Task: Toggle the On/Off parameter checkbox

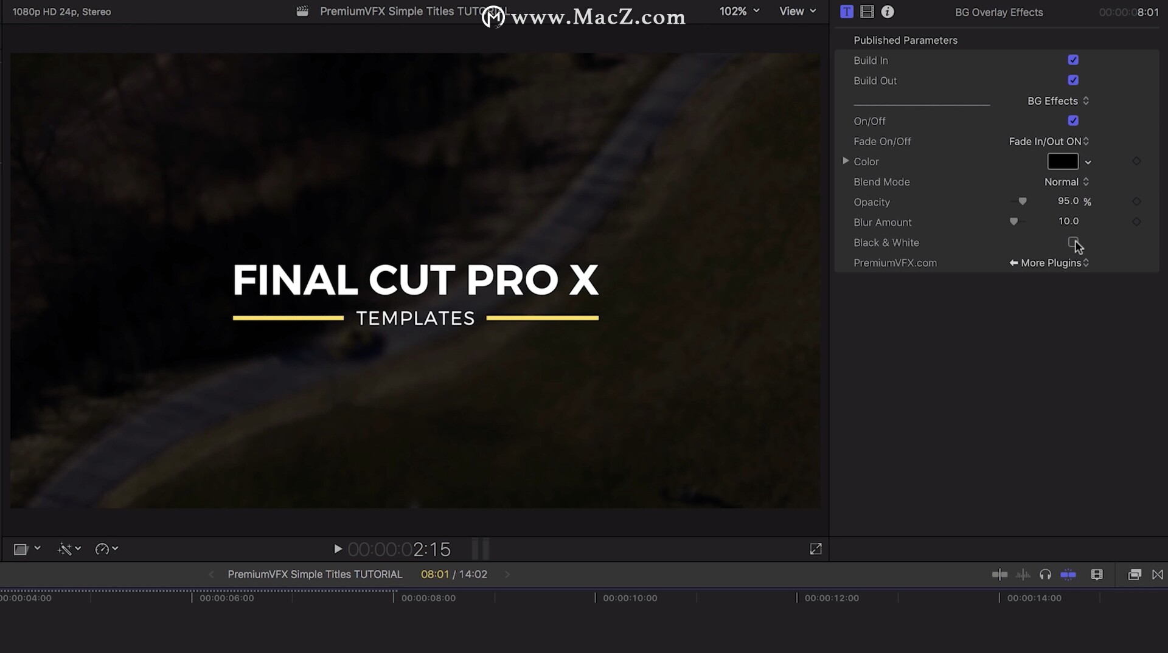Action: [1073, 120]
